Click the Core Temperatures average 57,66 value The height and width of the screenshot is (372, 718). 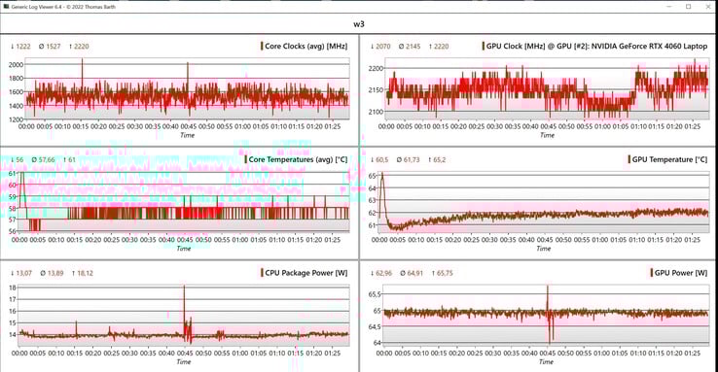[x=44, y=159]
